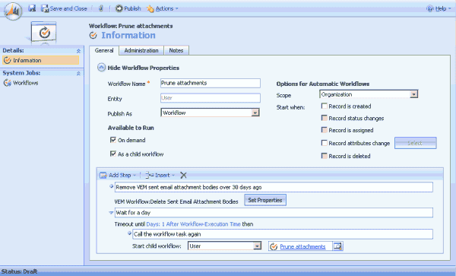Screen dimensions: 456x276
Task: Open the Days: 1 After Workflow-Execution Time link
Action: coord(193,224)
